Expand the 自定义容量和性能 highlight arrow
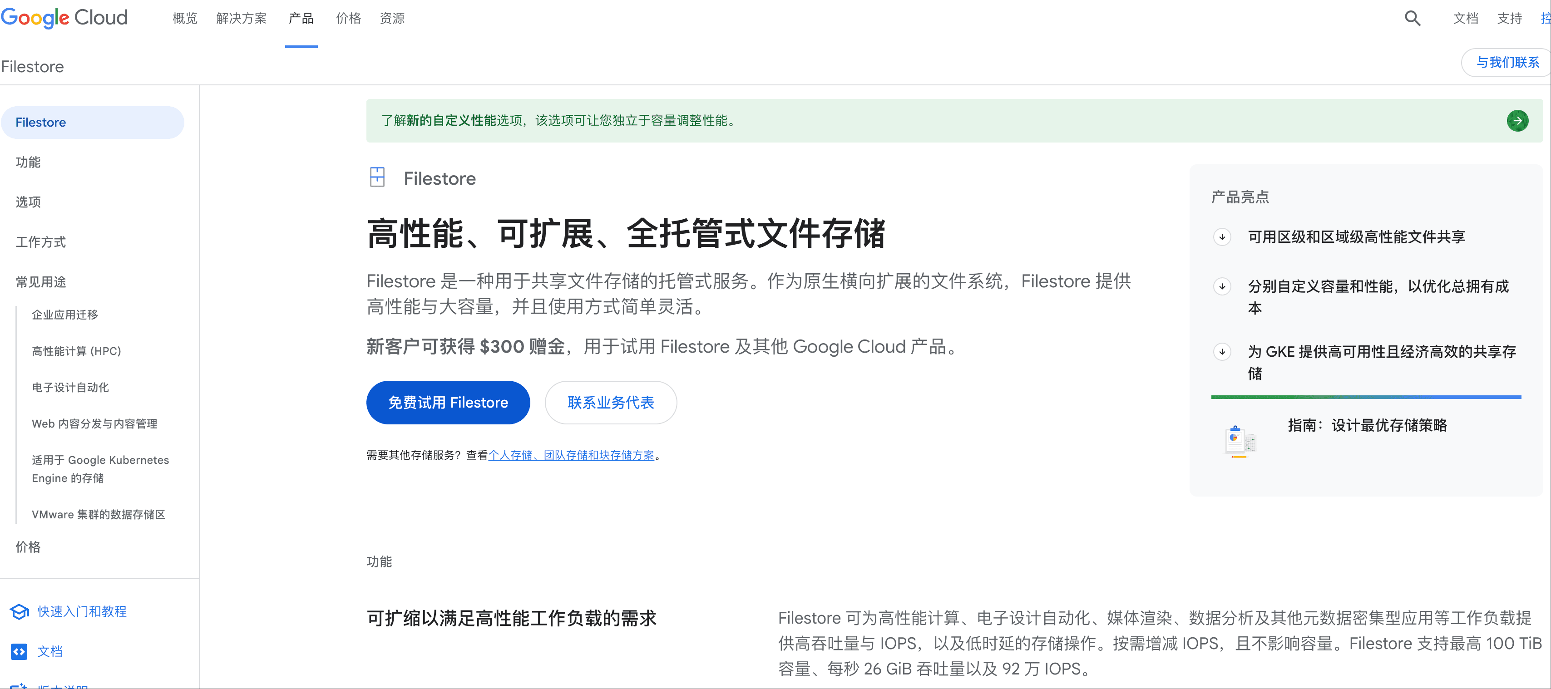 (1222, 286)
